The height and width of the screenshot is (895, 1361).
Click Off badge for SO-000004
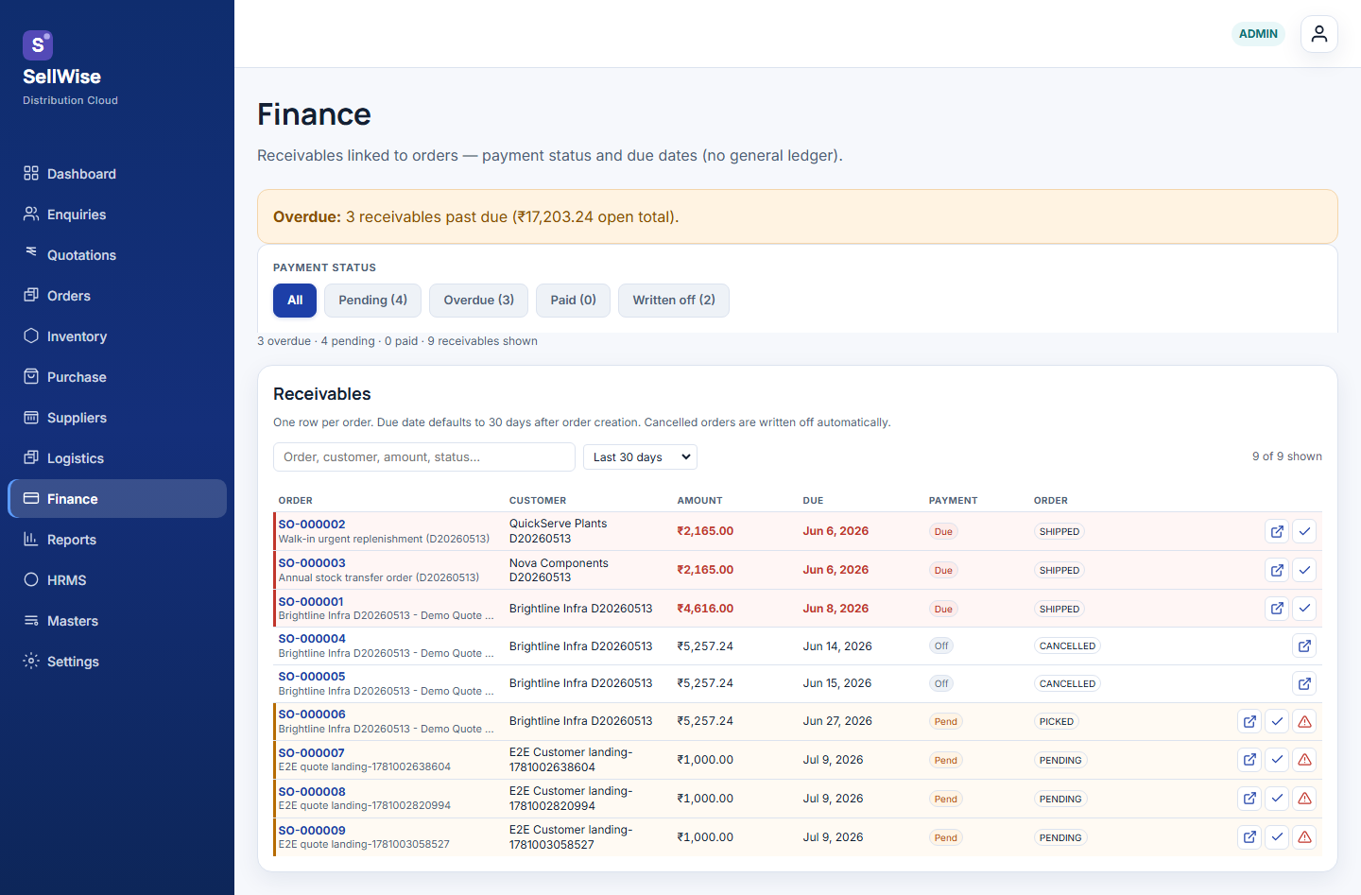point(941,646)
